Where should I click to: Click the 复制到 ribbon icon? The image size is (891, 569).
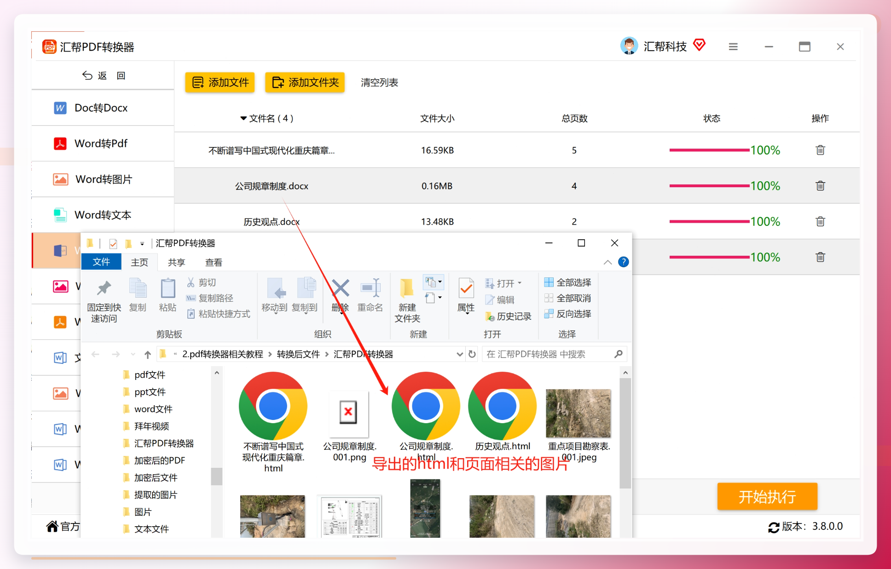306,288
